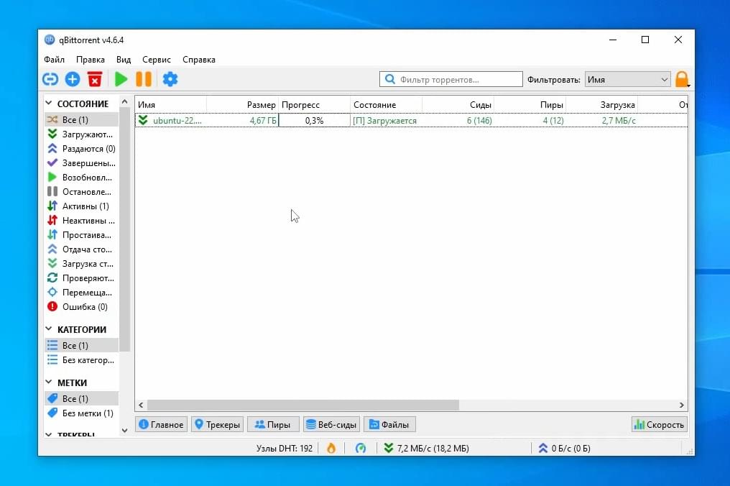Viewport: 730px width, 486px height.
Task: Sort by the Размер column header
Action: 243,105
